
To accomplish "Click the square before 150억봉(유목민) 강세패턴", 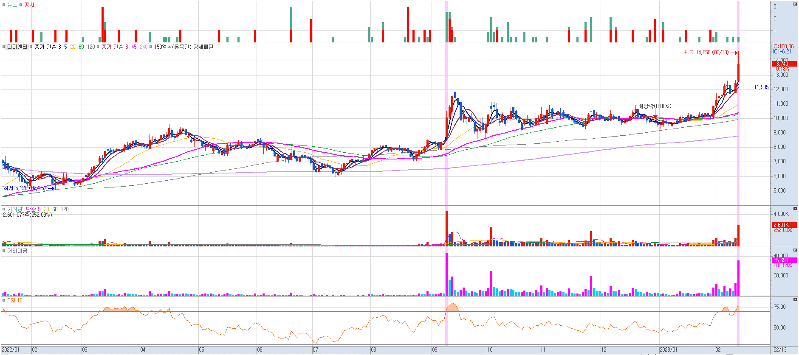I will coord(151,47).
